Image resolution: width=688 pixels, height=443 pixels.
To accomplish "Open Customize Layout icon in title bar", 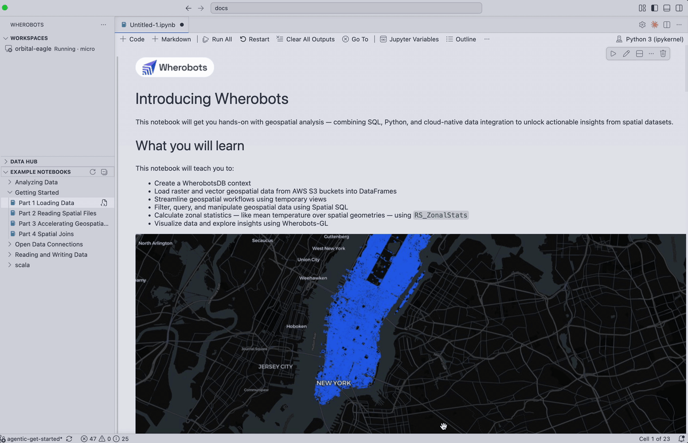I will pos(642,8).
